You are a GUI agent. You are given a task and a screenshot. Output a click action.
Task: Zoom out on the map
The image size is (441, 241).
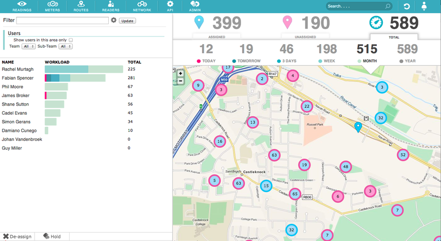pos(180,81)
